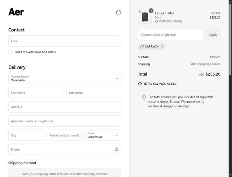Screen dimensions: 232x177
Task: Click the Address field
Action: click(65, 107)
